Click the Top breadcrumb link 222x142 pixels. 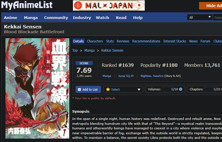pyautogui.click(x=75, y=50)
